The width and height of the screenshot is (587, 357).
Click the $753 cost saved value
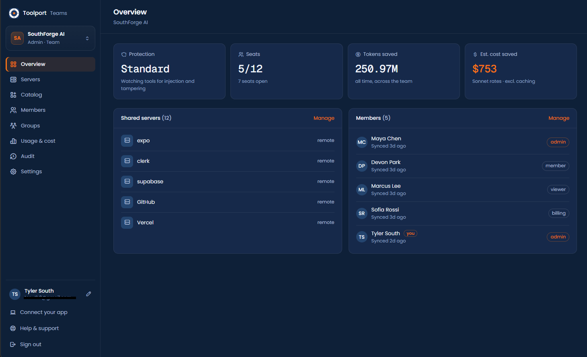pos(484,69)
